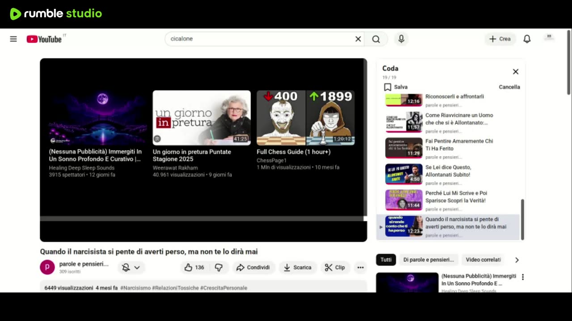The width and height of the screenshot is (572, 321).
Task: Close the Coda queue panel
Action: coord(516,72)
